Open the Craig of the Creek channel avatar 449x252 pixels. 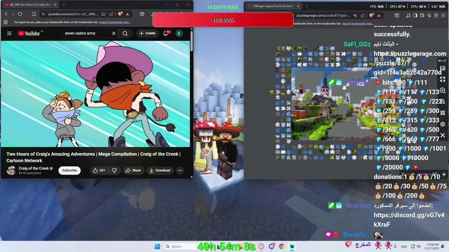tap(11, 170)
